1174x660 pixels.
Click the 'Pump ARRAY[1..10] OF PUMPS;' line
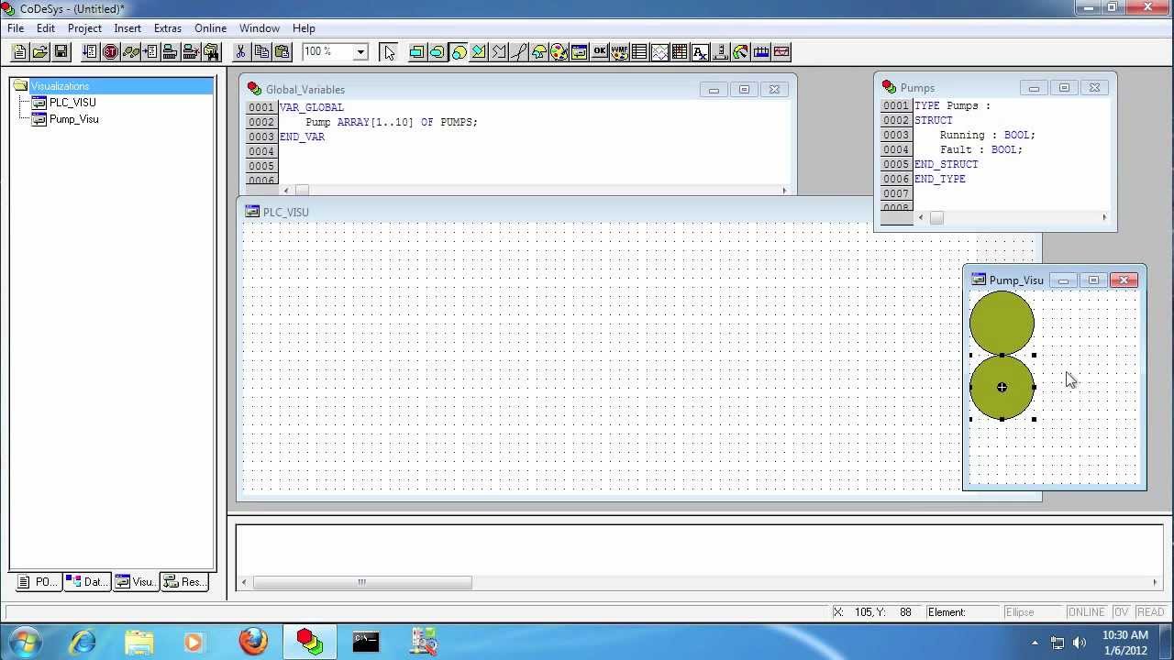392,122
